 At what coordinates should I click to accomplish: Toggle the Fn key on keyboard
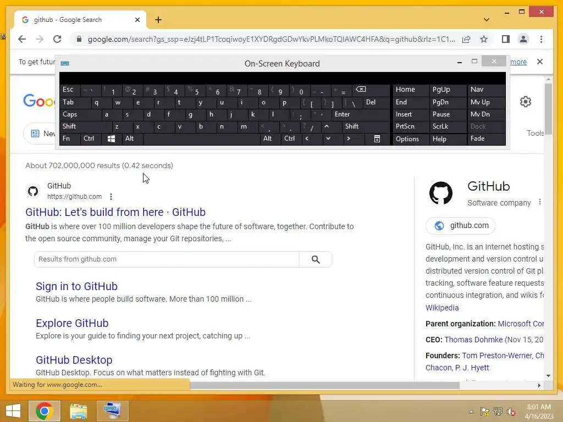[70, 138]
